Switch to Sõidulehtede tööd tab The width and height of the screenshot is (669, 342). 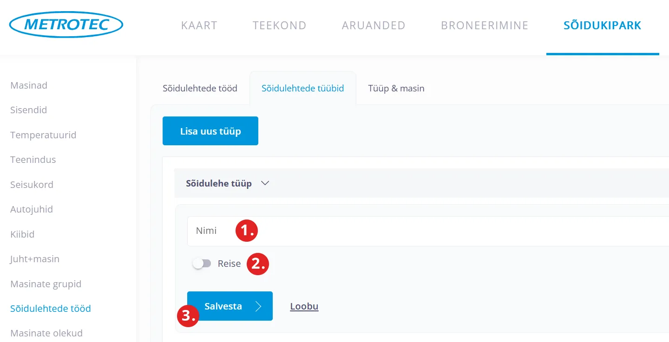[x=200, y=88]
